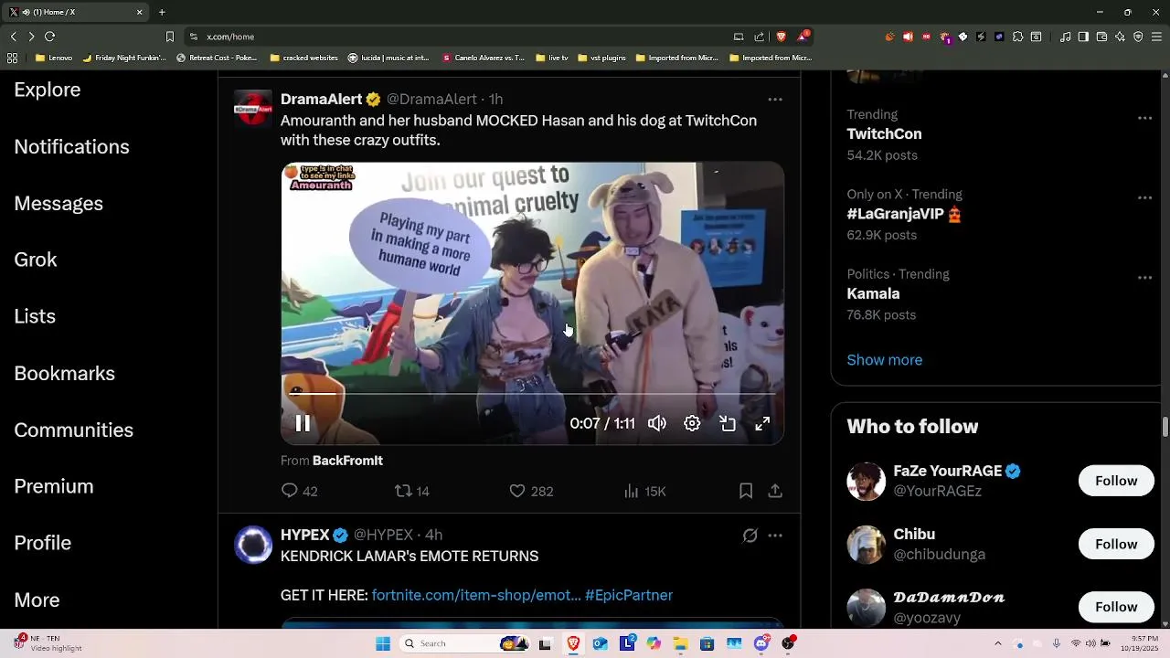Screen dimensions: 1170x658
Task: Share this page from the address bar
Action: 759,37
